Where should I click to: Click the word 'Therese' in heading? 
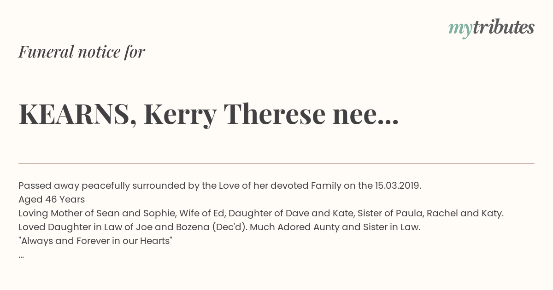275,114
